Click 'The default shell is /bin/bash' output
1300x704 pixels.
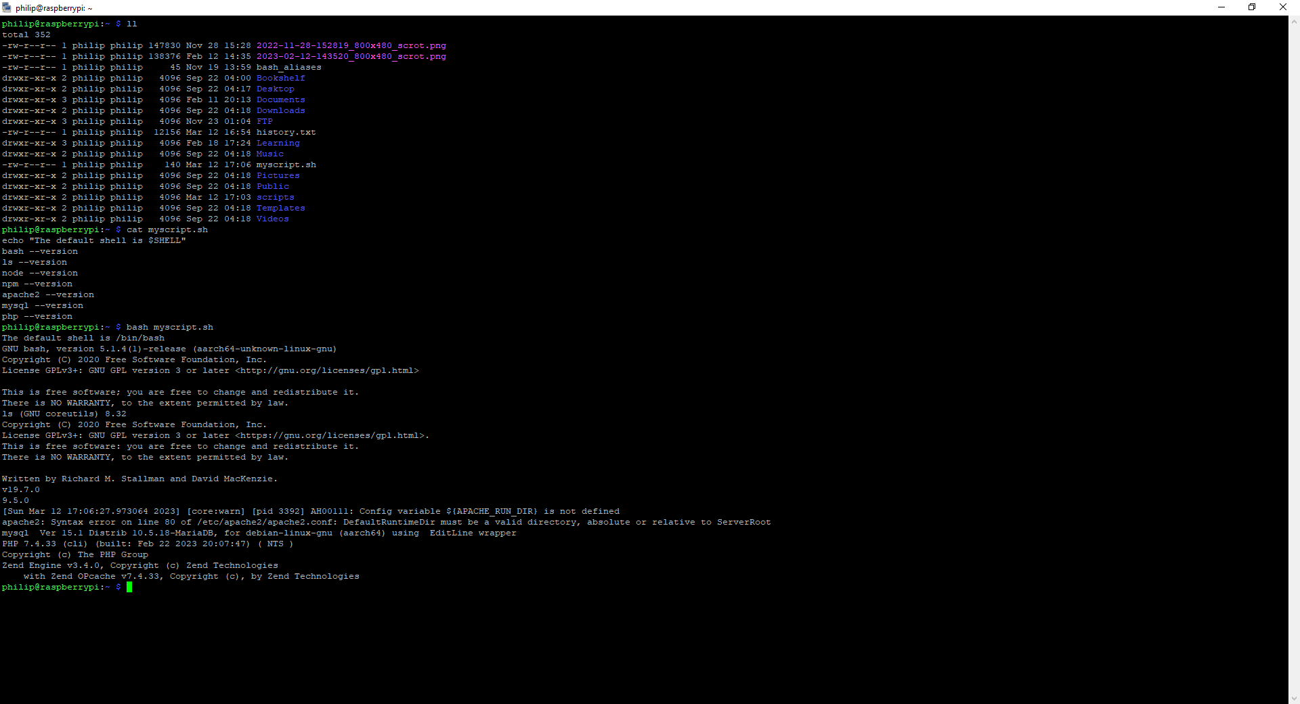83,338
